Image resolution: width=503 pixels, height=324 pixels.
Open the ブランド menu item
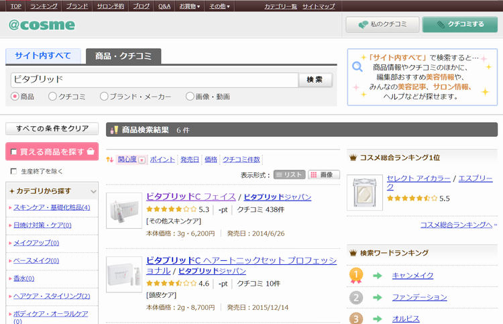pos(77,6)
